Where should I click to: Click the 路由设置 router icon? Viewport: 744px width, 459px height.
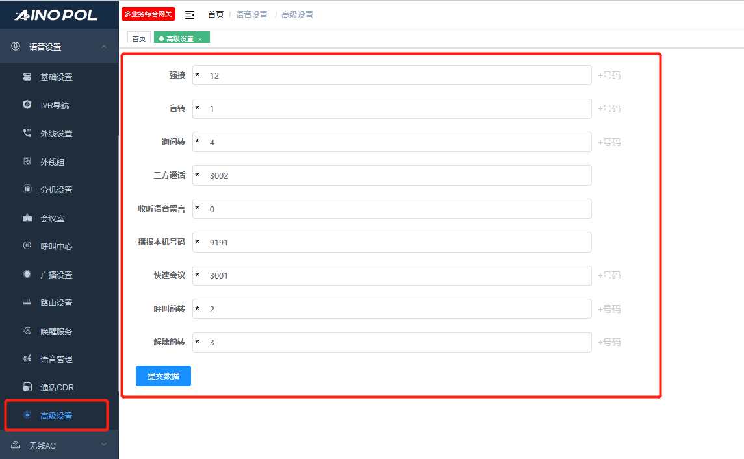point(27,303)
